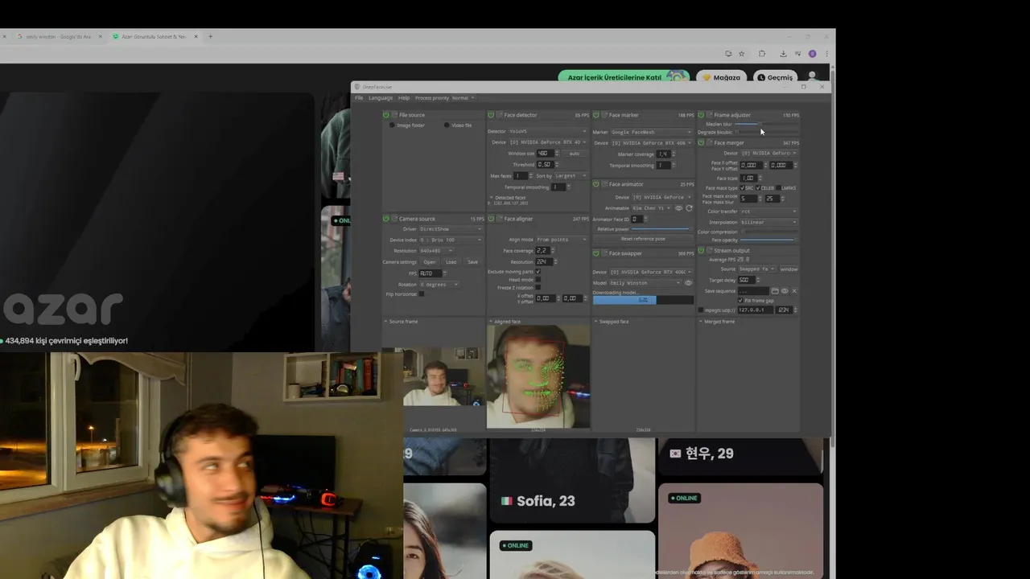Toggle the Face aligner power icon
The image size is (1030, 579).
(x=491, y=219)
